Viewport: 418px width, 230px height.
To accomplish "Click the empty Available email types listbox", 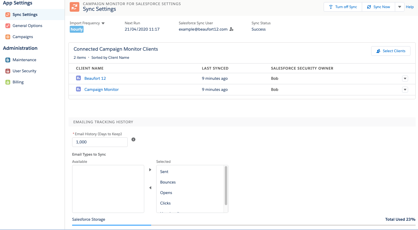I will tap(108, 189).
